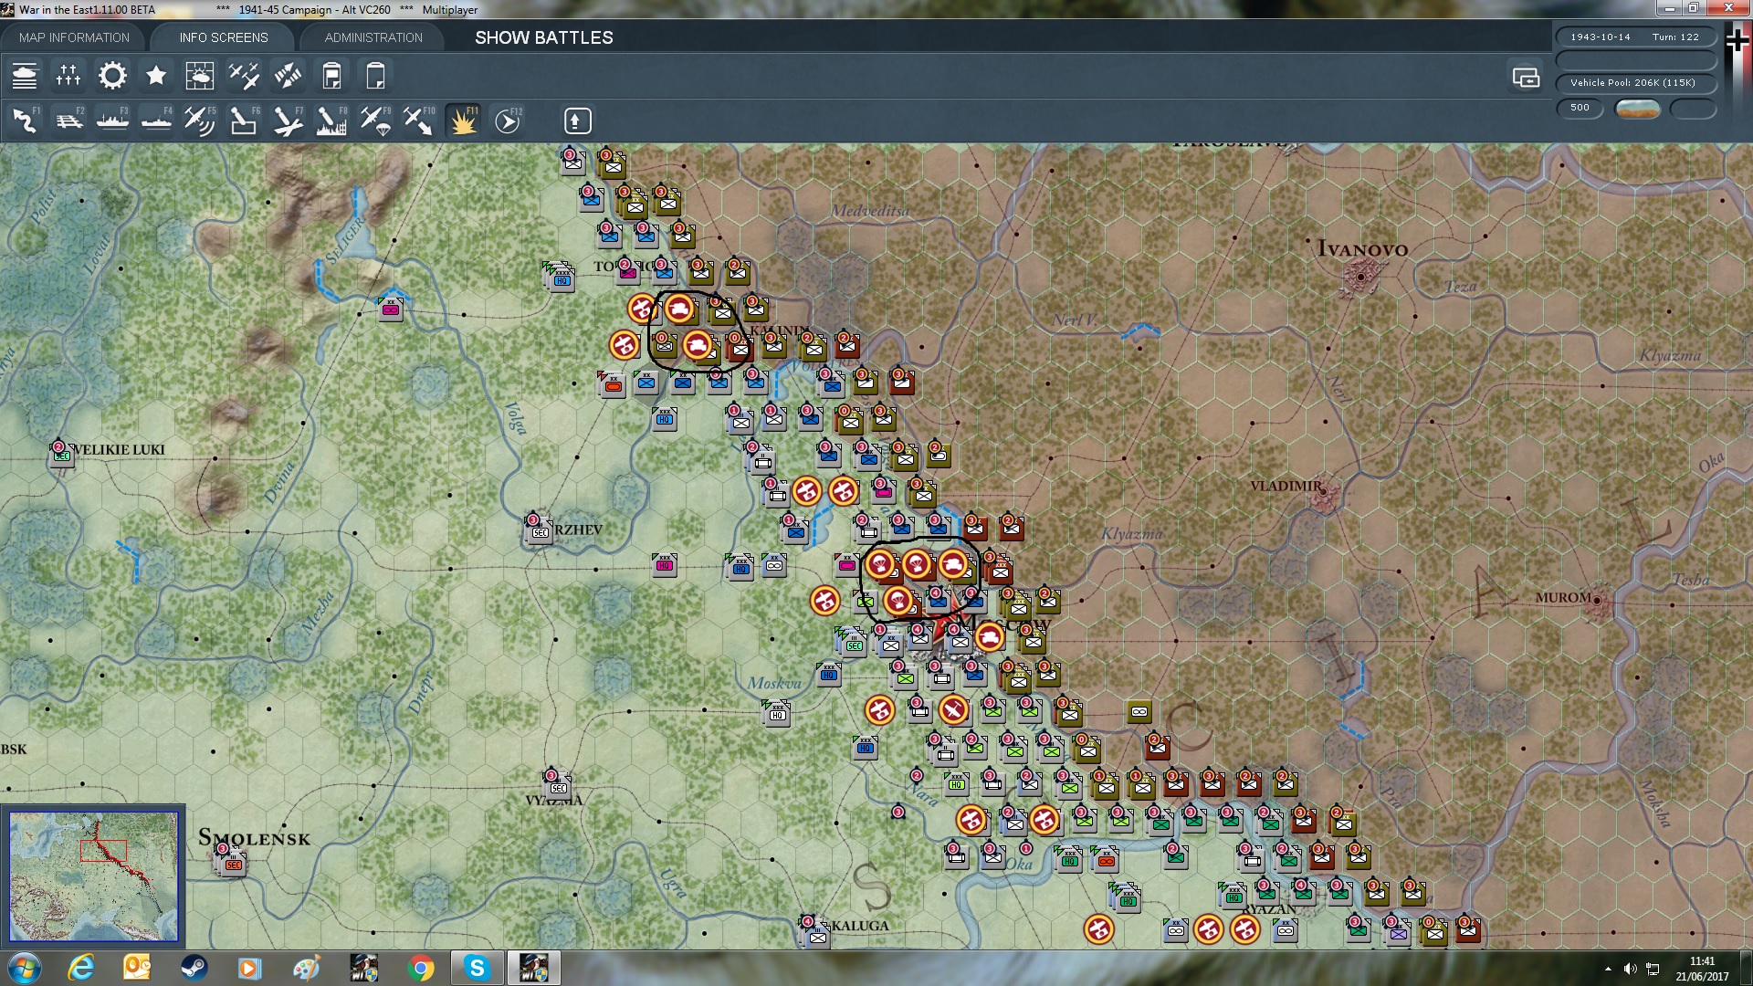Switch to the INFO SCREENS tab
Viewport: 1753px width, 986px height.
coord(224,37)
